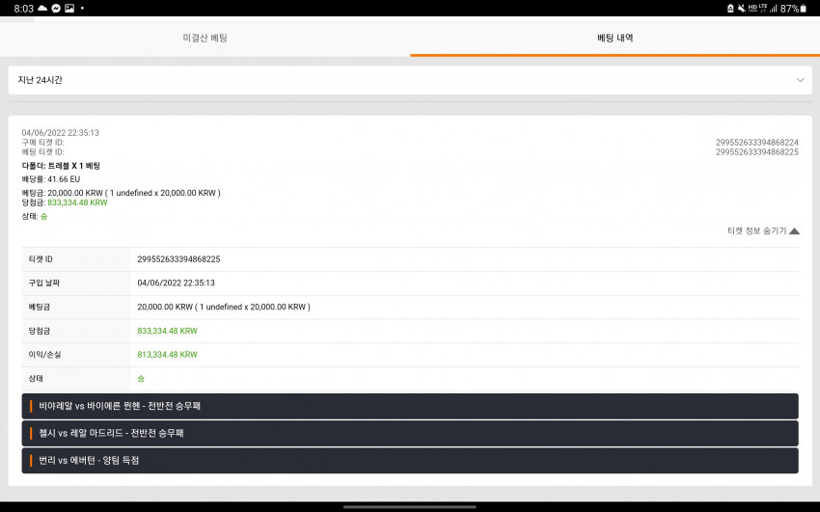The image size is (820, 512).
Task: Open the 지난 24시간 period dropdown
Action: pyautogui.click(x=410, y=80)
